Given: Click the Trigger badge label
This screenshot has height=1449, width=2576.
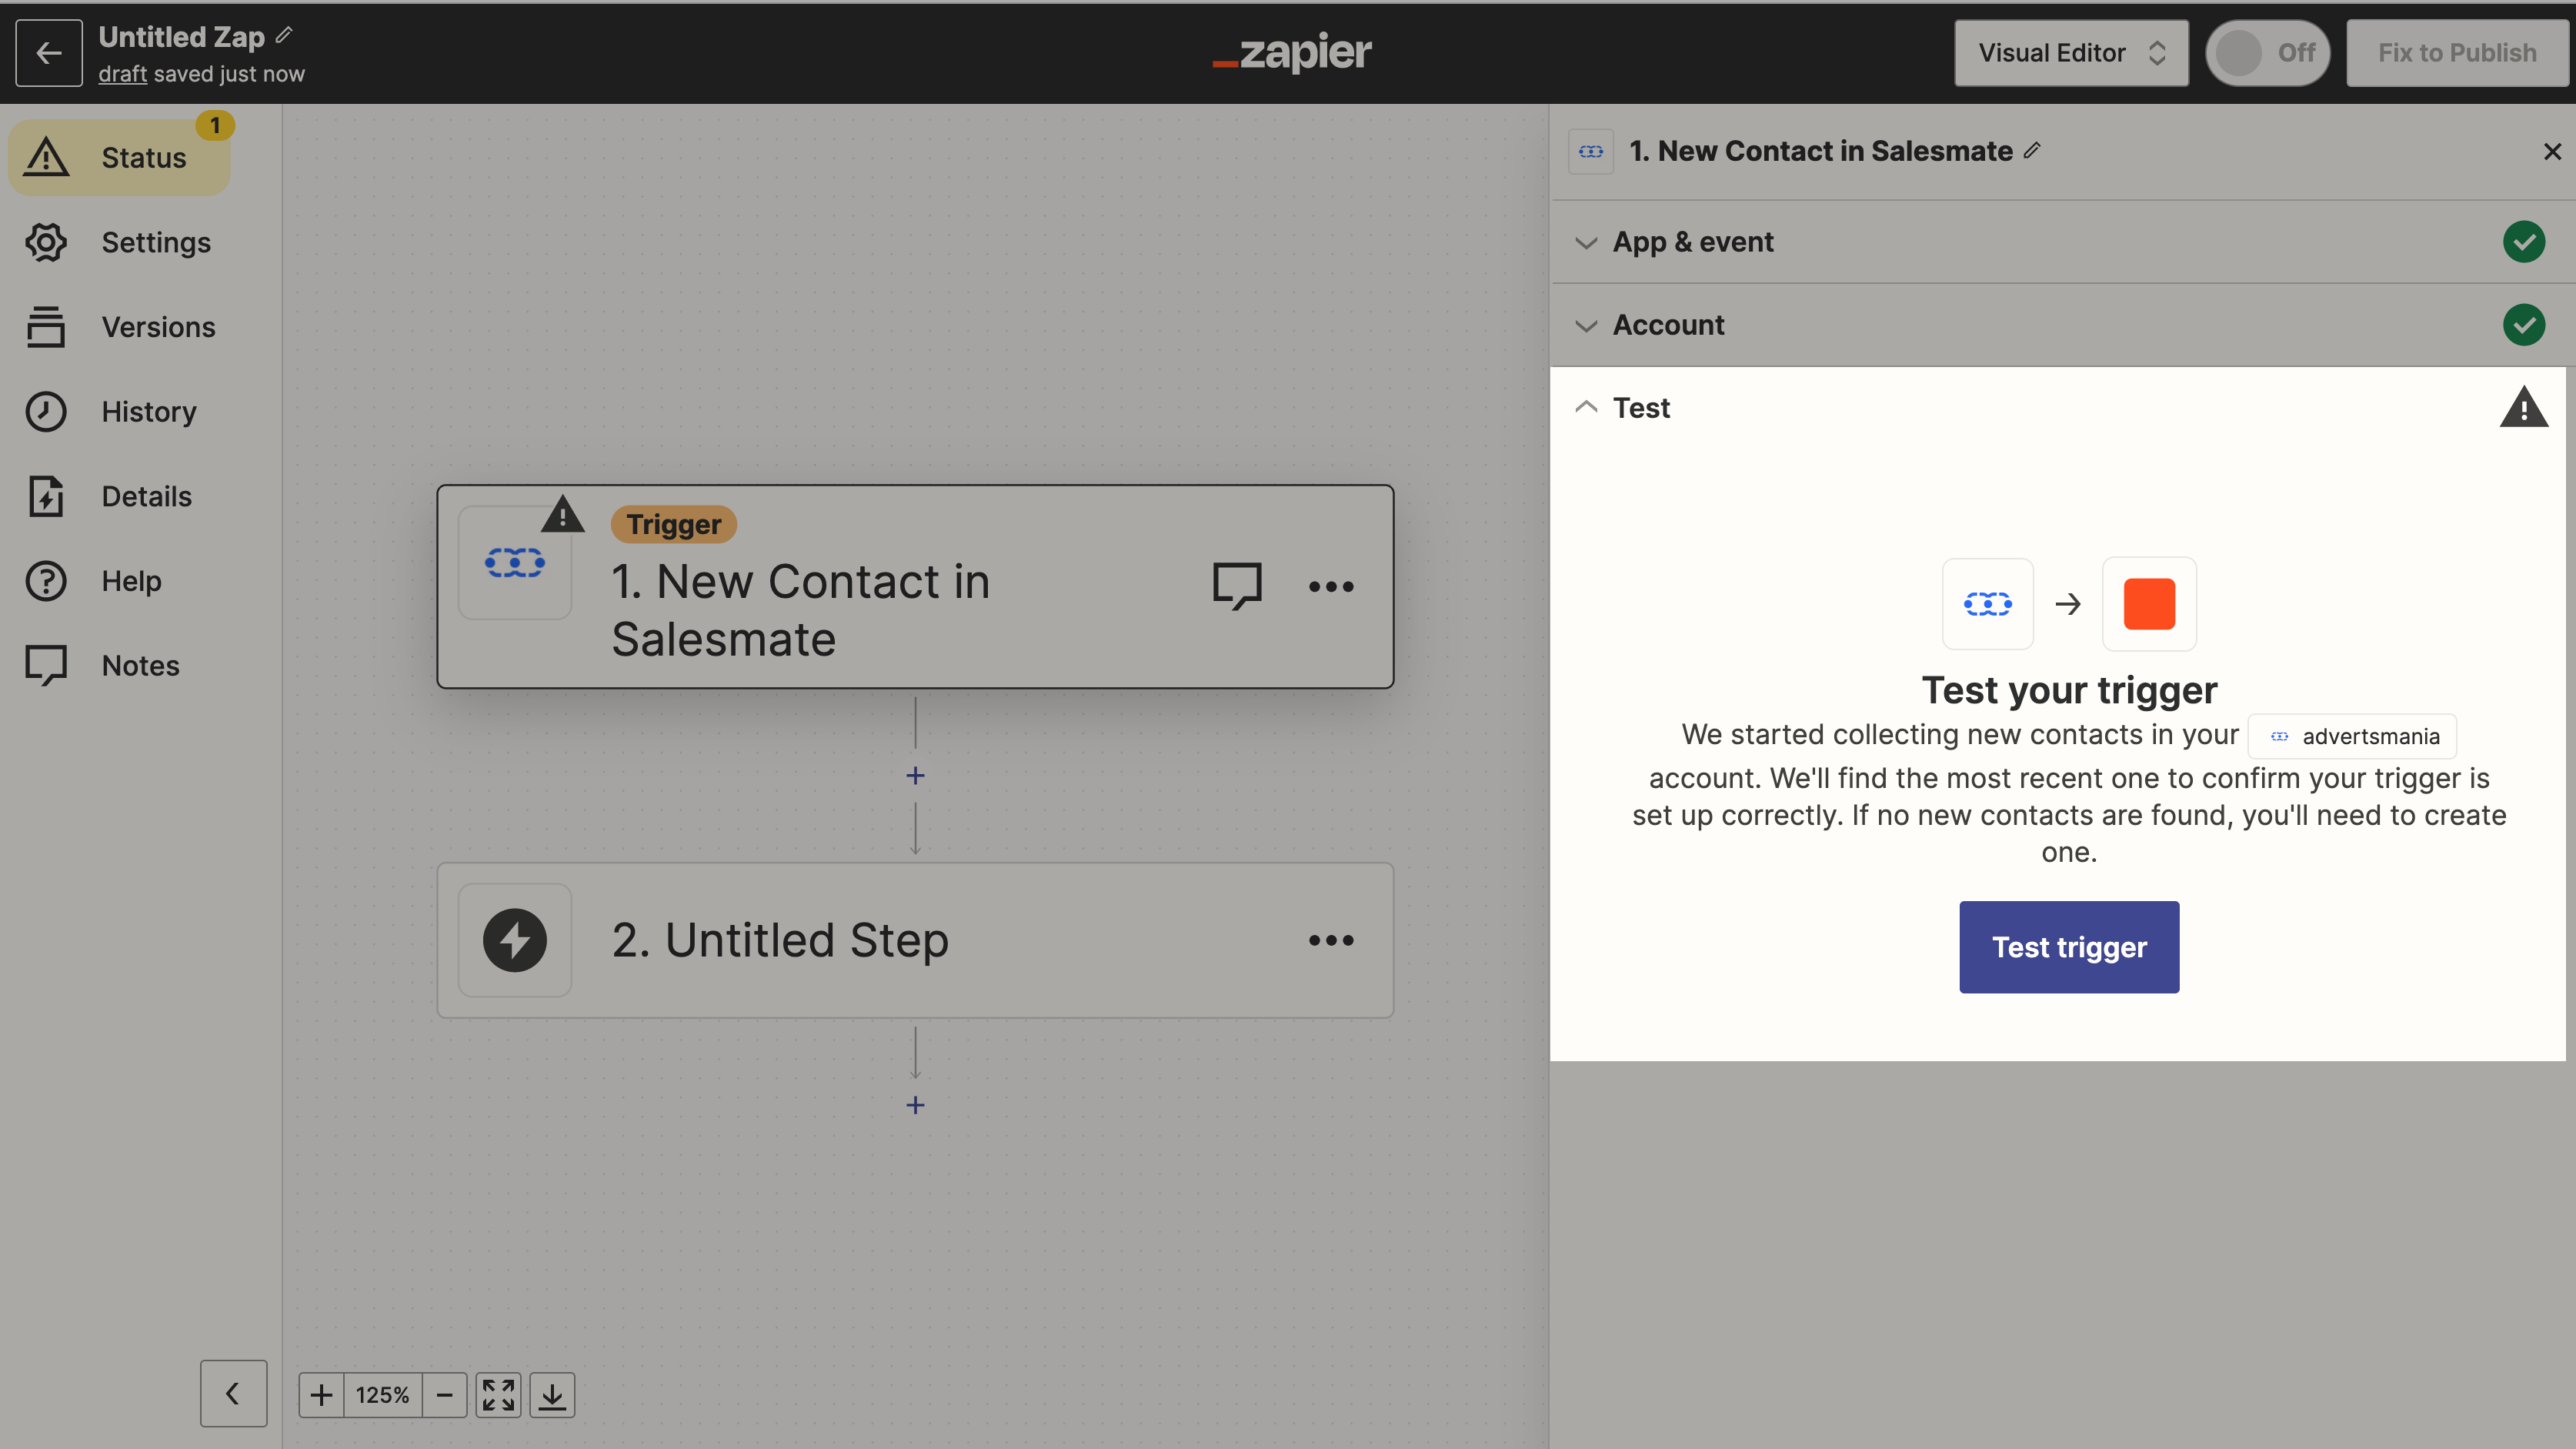Looking at the screenshot, I should (x=673, y=524).
